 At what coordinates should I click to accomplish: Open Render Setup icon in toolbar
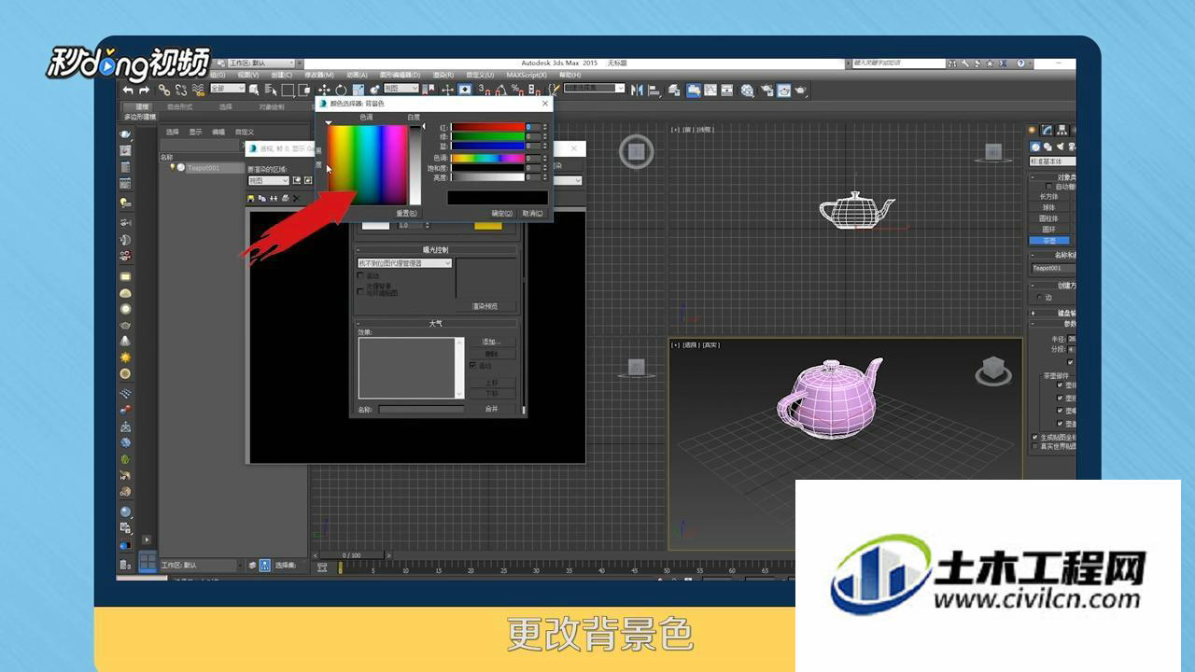coord(766,91)
